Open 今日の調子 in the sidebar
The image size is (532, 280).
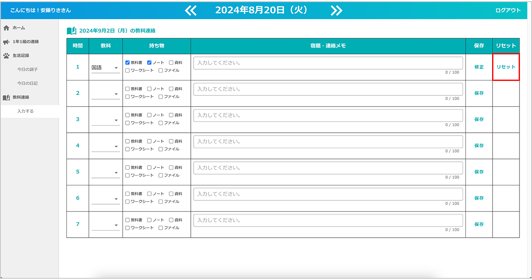click(x=27, y=70)
